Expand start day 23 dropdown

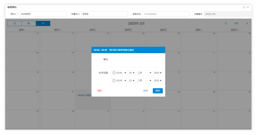[x=132, y=73]
